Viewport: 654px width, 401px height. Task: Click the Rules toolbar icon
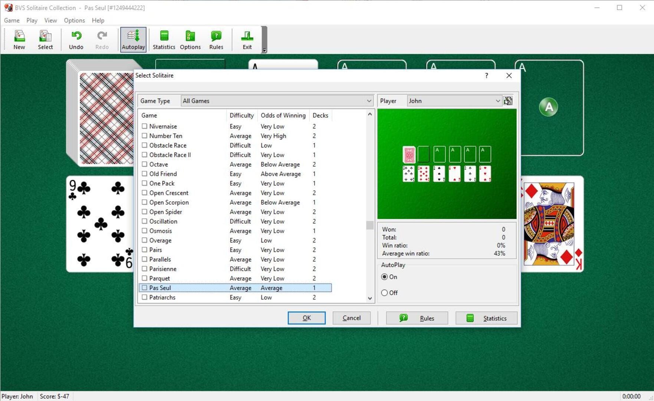(216, 40)
